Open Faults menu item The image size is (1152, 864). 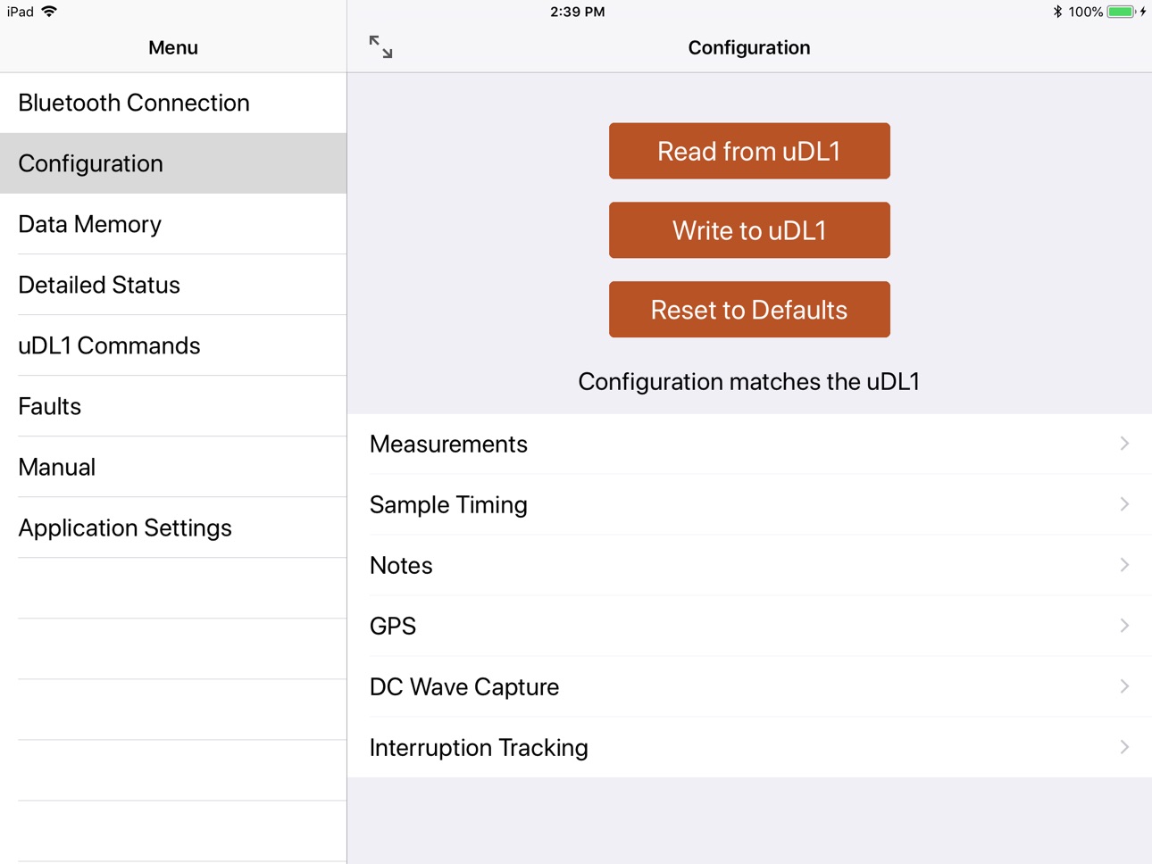pos(173,406)
